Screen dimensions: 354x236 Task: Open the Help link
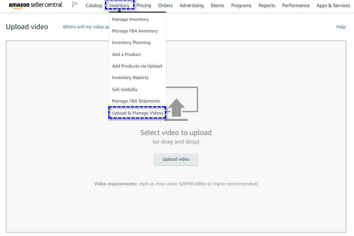341,27
